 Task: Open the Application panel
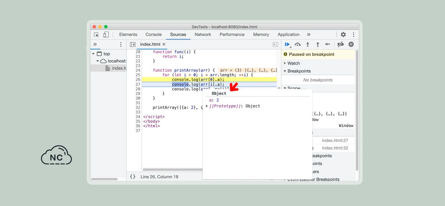pos(288,34)
